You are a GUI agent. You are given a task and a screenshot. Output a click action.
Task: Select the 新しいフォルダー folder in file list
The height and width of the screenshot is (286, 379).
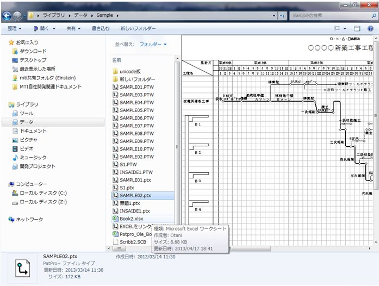137,79
